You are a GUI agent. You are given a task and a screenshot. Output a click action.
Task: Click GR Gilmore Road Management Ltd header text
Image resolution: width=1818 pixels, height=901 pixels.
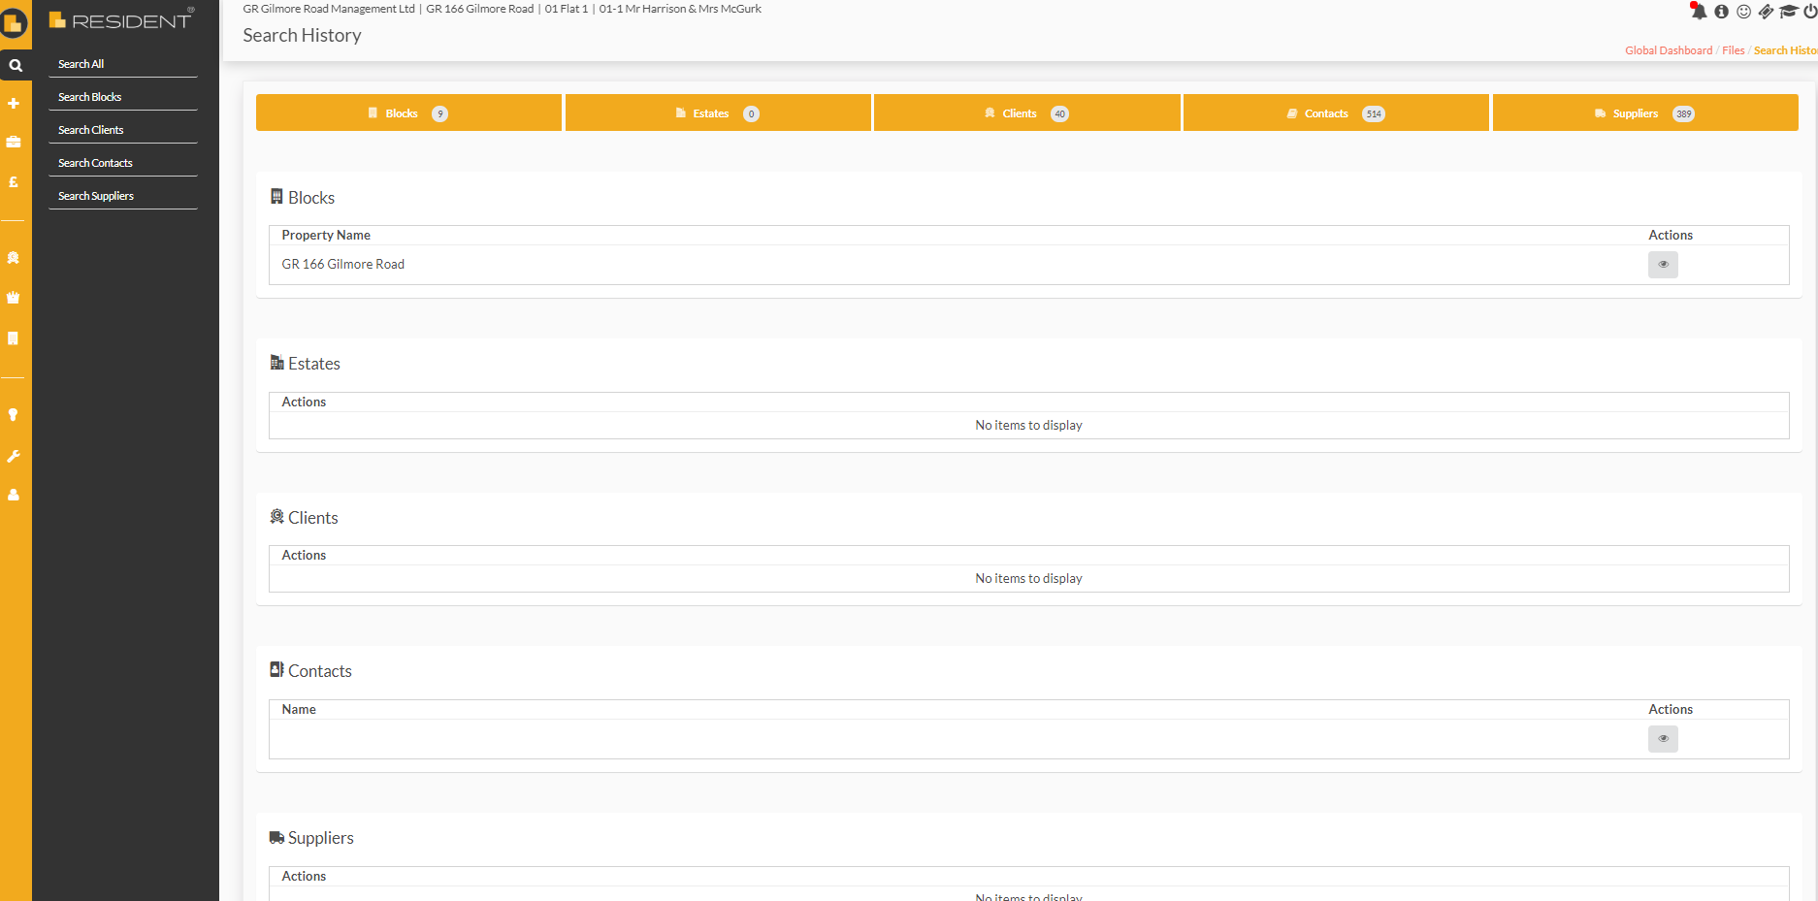[x=329, y=9]
